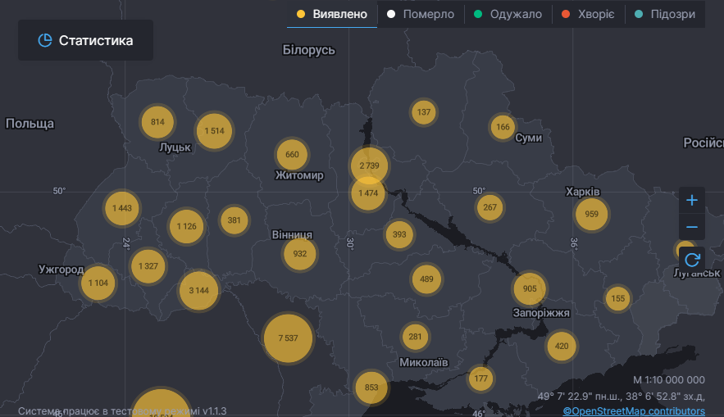Click the 381 cluster marker
Viewport: 724px width, 417px height.
(x=235, y=220)
